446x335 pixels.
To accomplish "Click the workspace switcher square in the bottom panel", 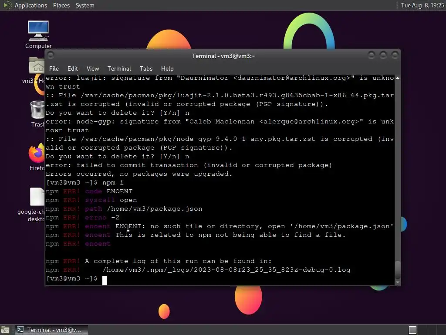I will point(412,330).
